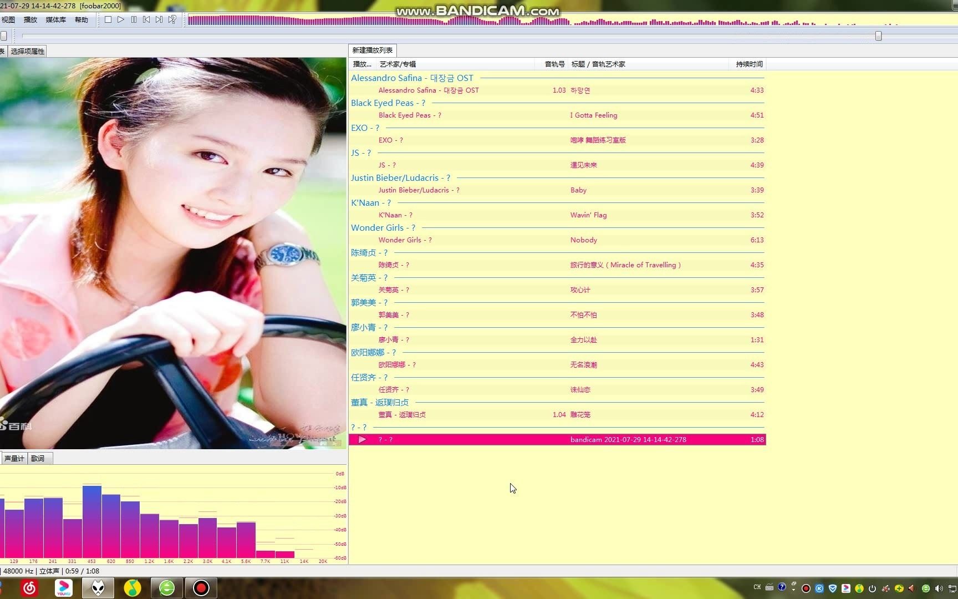Select the group header Alessandro Safina - 대장금 OST
Screen dimensions: 958x599
pyautogui.click(x=412, y=78)
